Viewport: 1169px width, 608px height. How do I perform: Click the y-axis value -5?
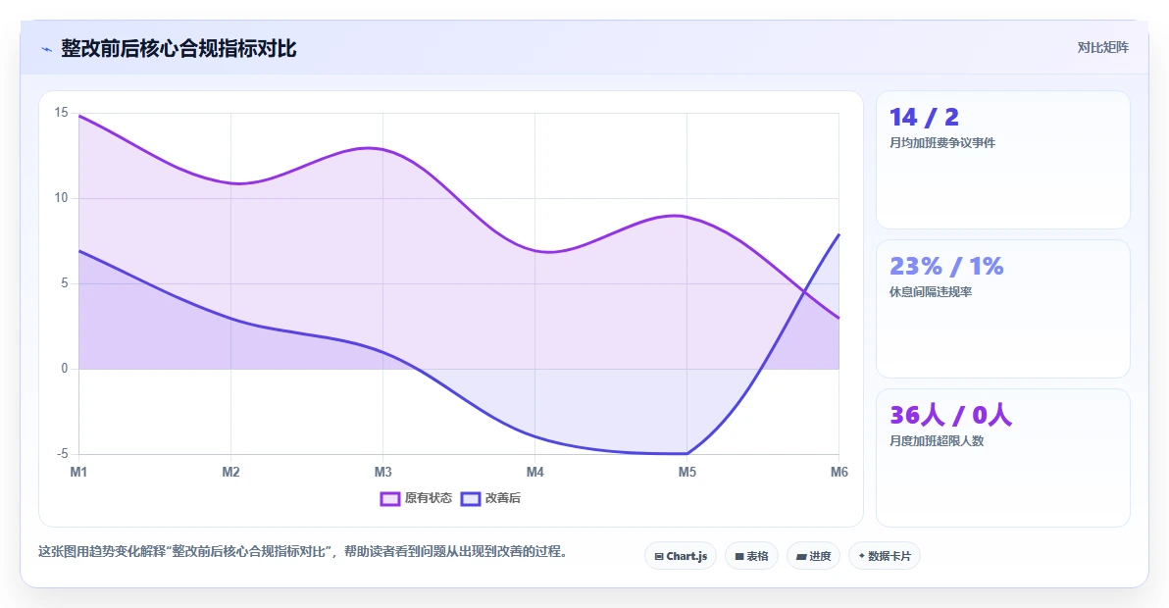pos(62,454)
